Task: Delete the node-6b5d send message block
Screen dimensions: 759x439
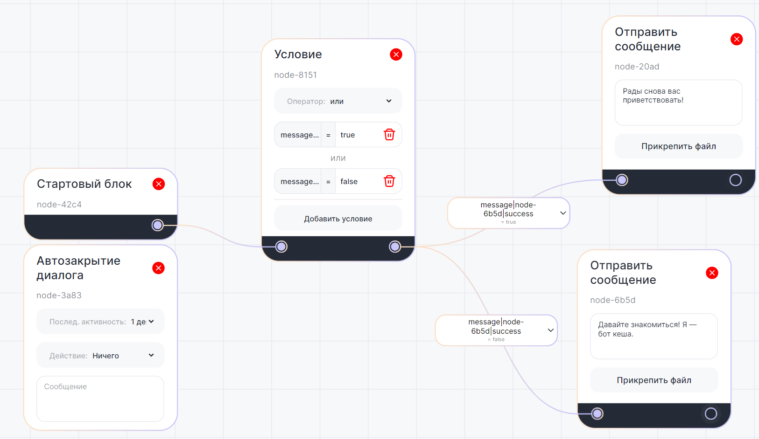Action: coord(712,273)
